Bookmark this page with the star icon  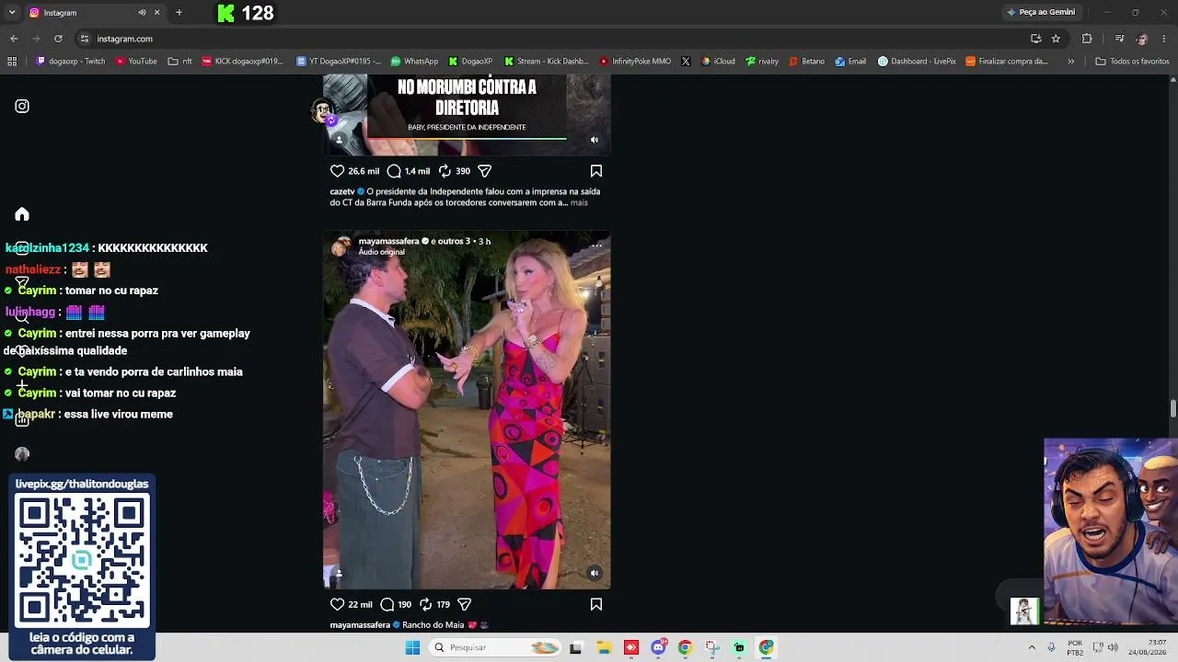point(1056,39)
